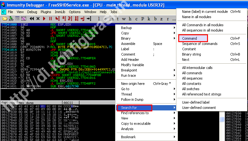Pause execution with red pause icon
Image resolution: width=248 pixels, height=141 pixels.
tap(50, 19)
